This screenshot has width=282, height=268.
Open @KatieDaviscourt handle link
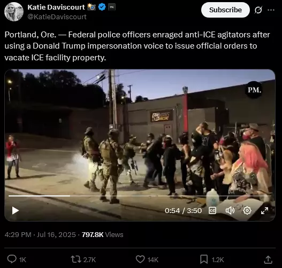pyautogui.click(x=57, y=17)
